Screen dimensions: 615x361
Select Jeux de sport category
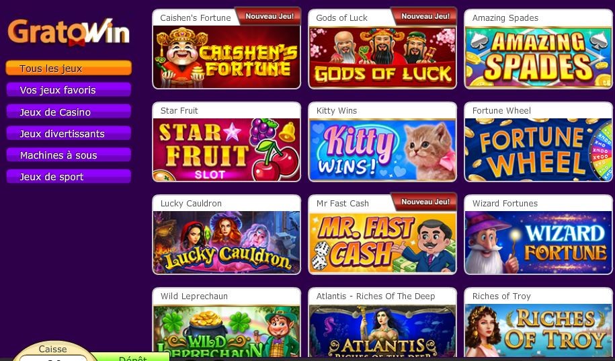(x=69, y=176)
